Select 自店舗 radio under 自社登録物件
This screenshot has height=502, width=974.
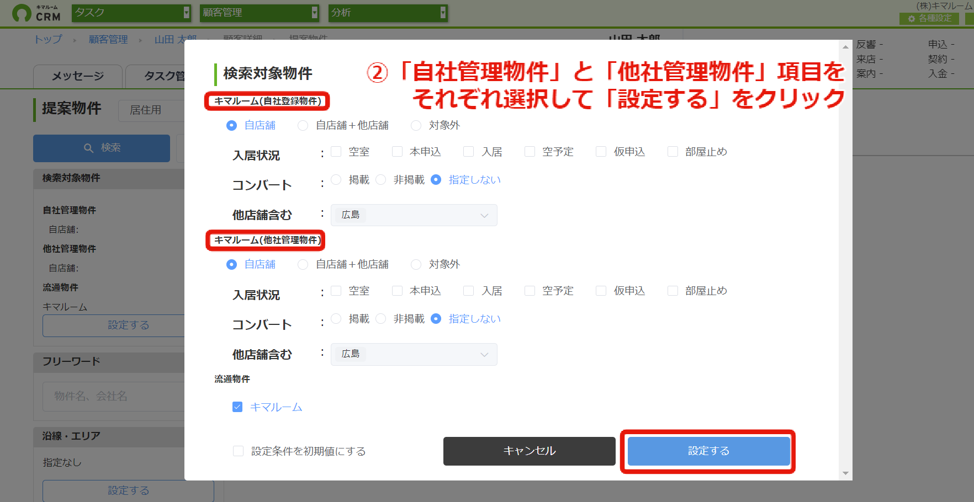pyautogui.click(x=232, y=126)
